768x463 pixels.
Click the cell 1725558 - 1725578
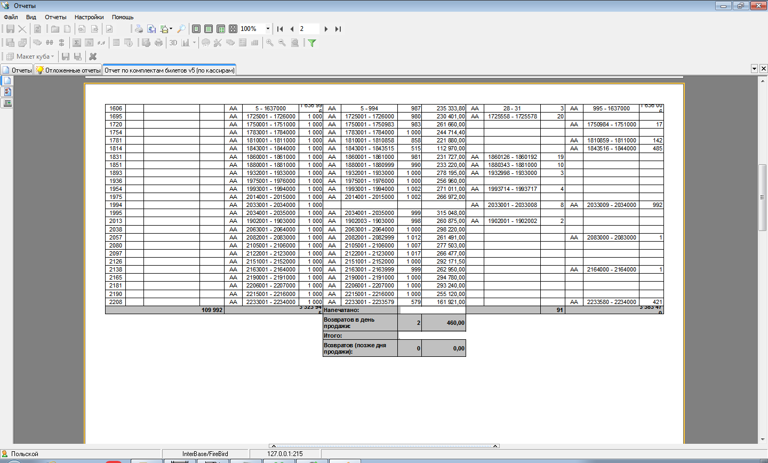512,116
